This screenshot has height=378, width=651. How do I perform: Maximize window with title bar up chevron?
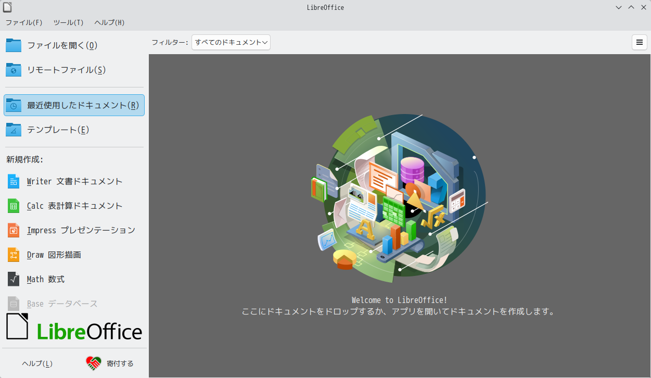[631, 7]
